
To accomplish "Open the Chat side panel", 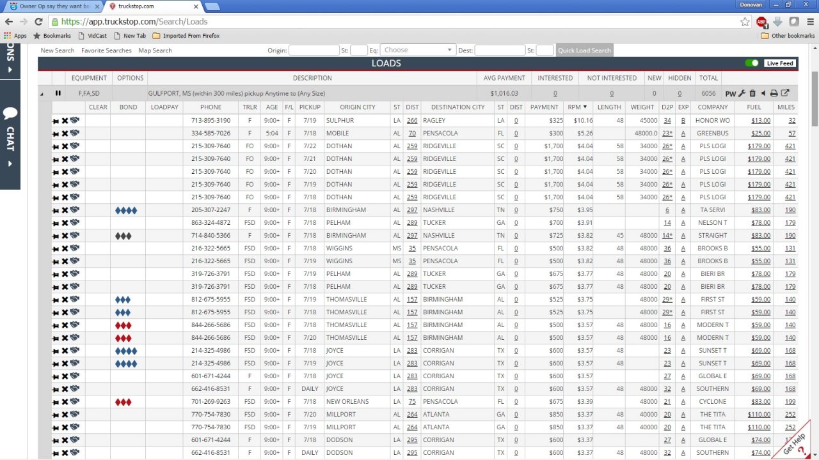I will pos(10,137).
